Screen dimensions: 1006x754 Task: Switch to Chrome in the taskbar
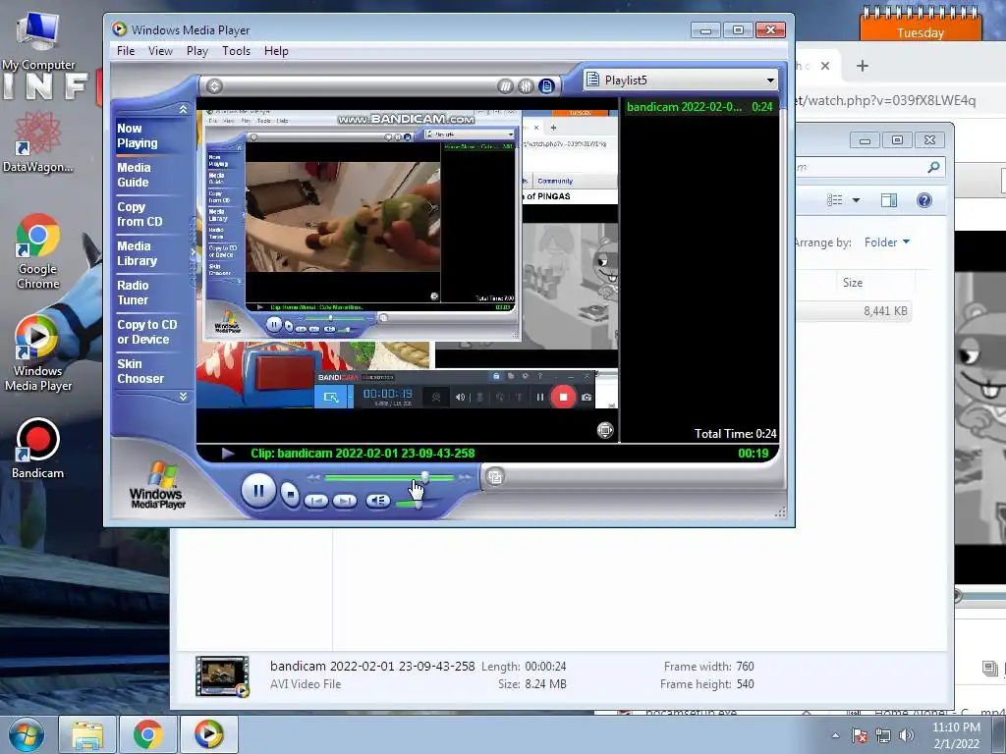(147, 734)
